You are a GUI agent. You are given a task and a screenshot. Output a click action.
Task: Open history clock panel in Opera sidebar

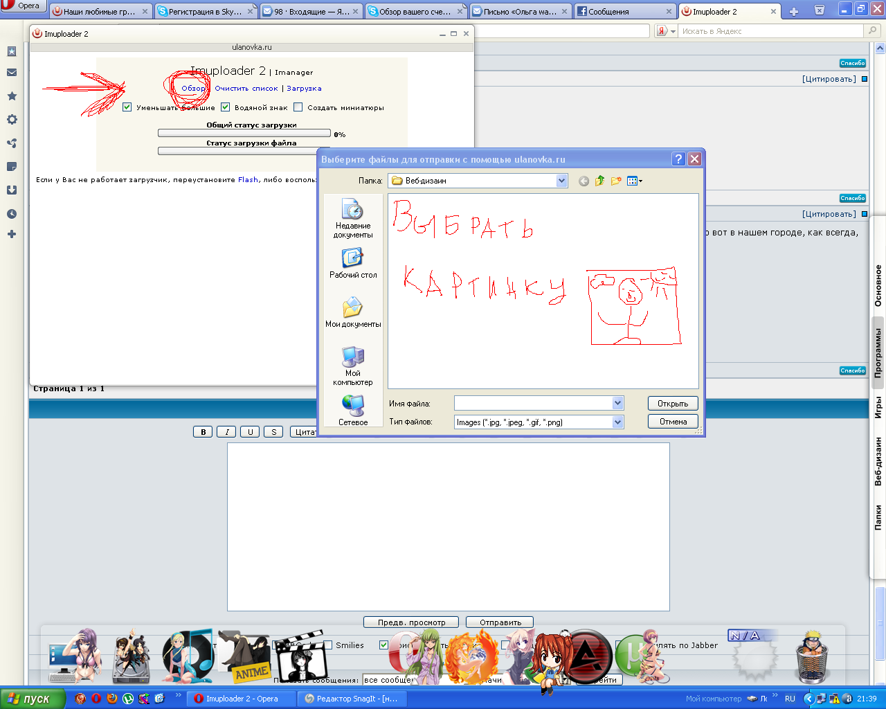point(12,214)
